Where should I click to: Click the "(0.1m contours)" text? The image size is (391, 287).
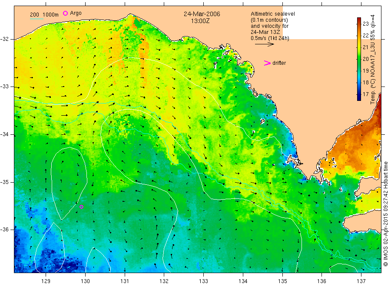click(x=269, y=20)
